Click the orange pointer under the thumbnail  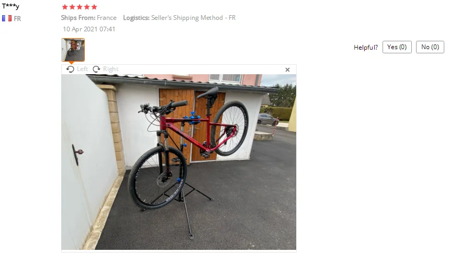pyautogui.click(x=72, y=63)
